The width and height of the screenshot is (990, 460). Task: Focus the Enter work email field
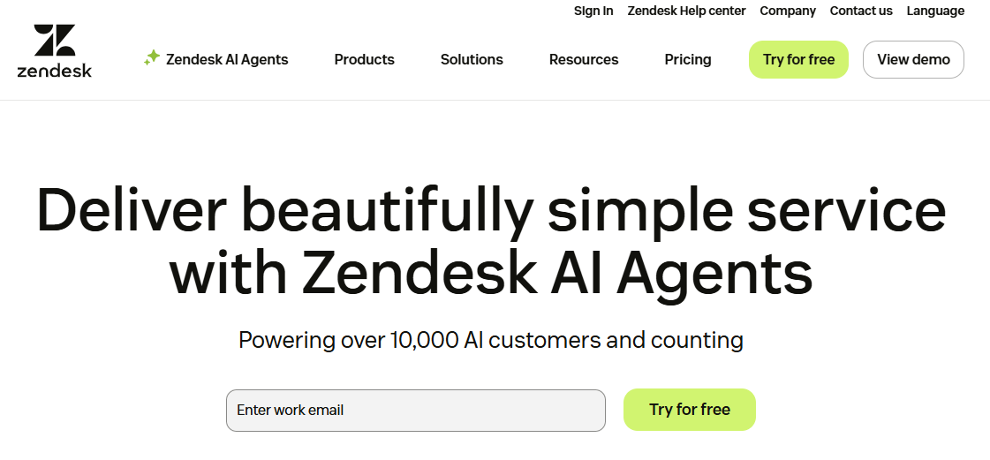pyautogui.click(x=415, y=411)
